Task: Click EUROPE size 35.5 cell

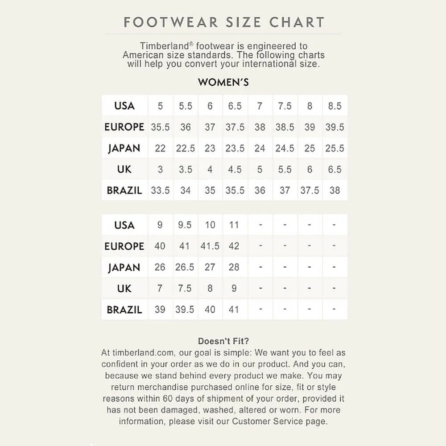Action: click(161, 127)
